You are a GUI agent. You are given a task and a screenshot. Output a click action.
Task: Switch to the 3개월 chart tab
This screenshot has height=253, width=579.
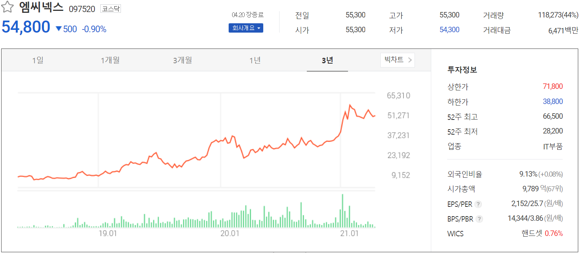click(182, 60)
